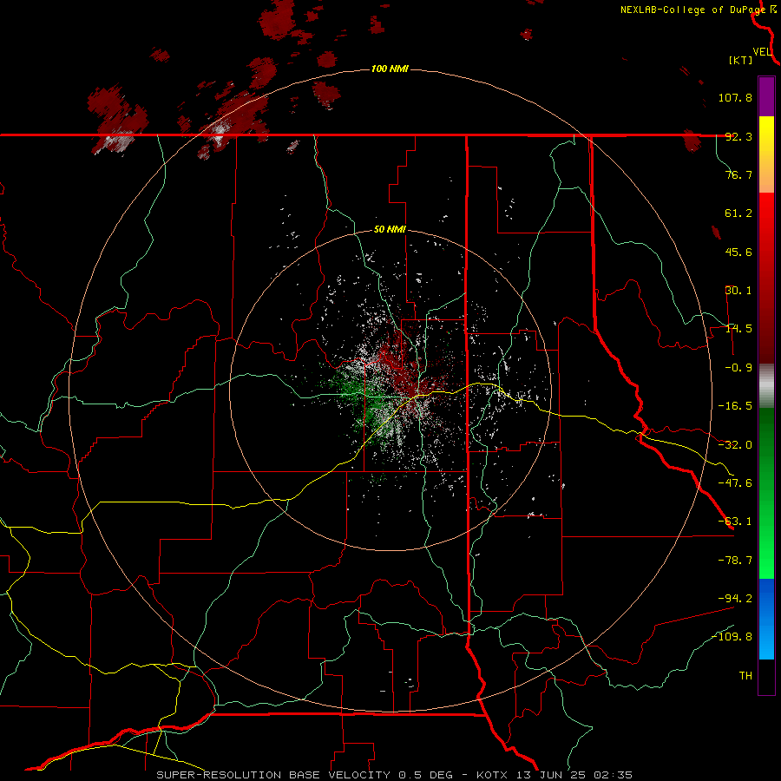
Task: Click the 50 NMI range ring label
Action: [x=390, y=230]
